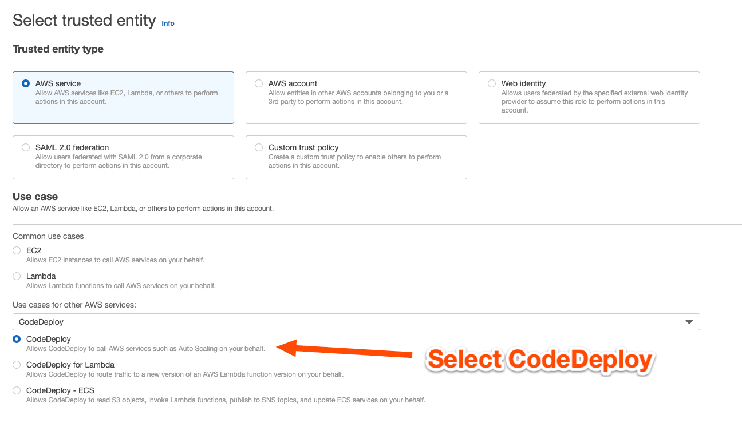Choose the Lambda common use case
The height and width of the screenshot is (423, 742).
click(x=16, y=276)
